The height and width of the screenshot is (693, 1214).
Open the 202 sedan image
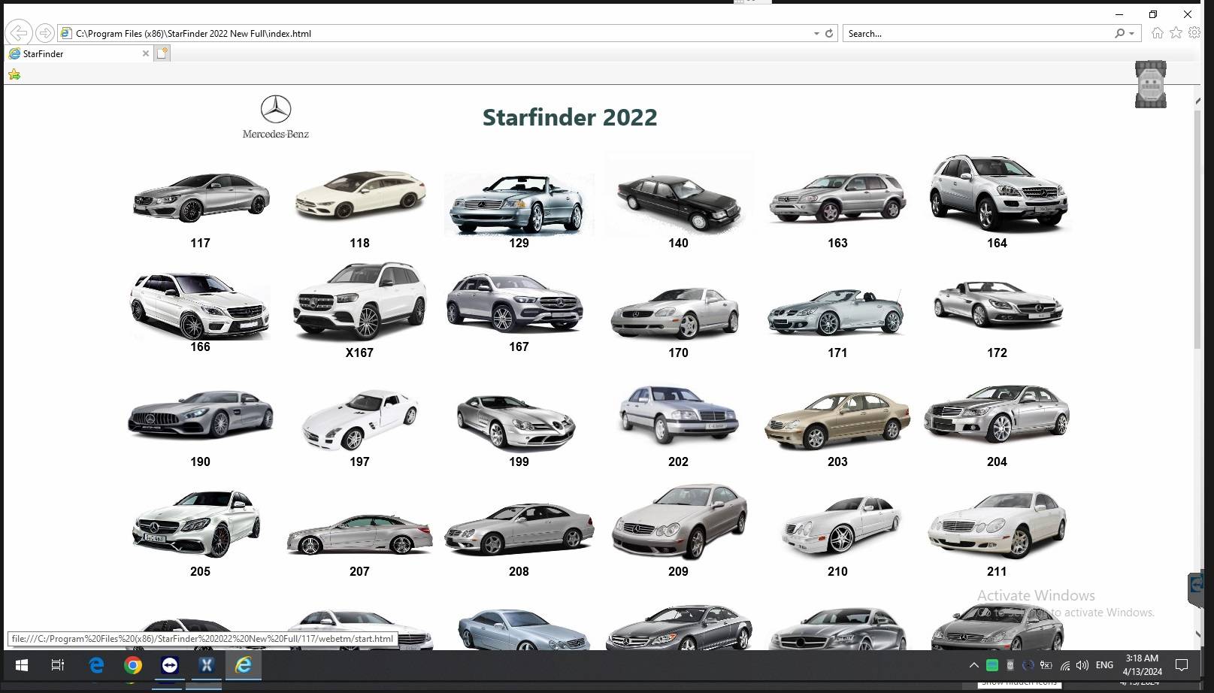678,414
